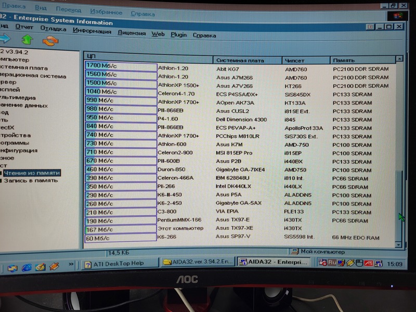Click the Ru language indicator in the tray
416x312 pixels.
pos(332,263)
